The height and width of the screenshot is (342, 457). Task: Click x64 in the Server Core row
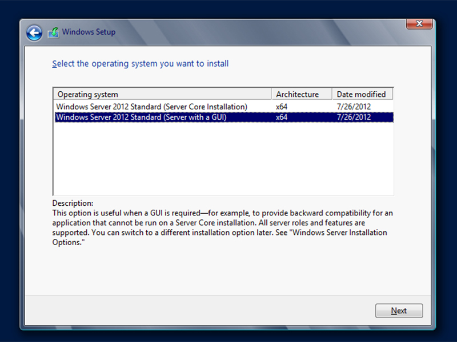(x=282, y=107)
